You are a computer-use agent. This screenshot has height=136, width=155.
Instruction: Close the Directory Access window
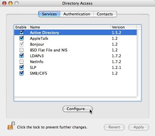click(x=4, y=3)
